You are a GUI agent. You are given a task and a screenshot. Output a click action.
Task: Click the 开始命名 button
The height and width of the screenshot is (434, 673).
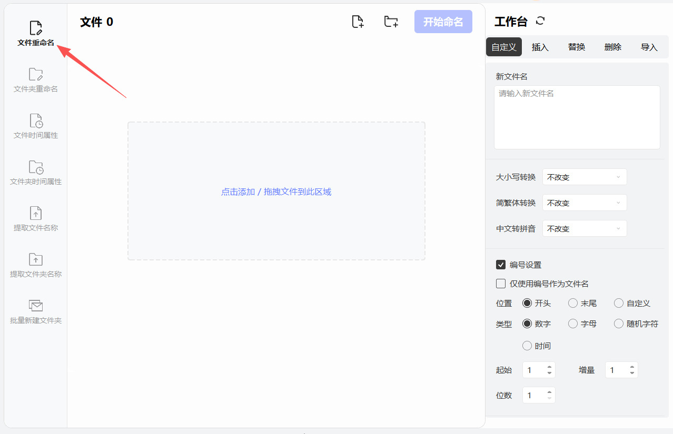pos(443,22)
